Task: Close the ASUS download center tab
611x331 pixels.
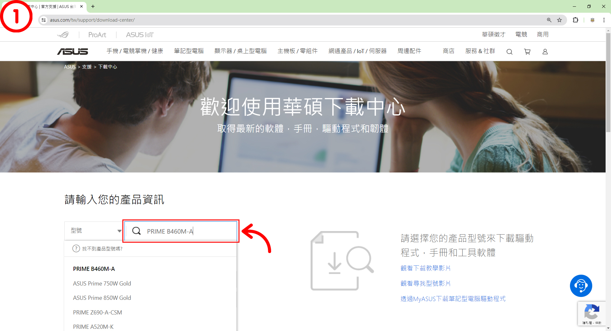Action: (x=81, y=6)
